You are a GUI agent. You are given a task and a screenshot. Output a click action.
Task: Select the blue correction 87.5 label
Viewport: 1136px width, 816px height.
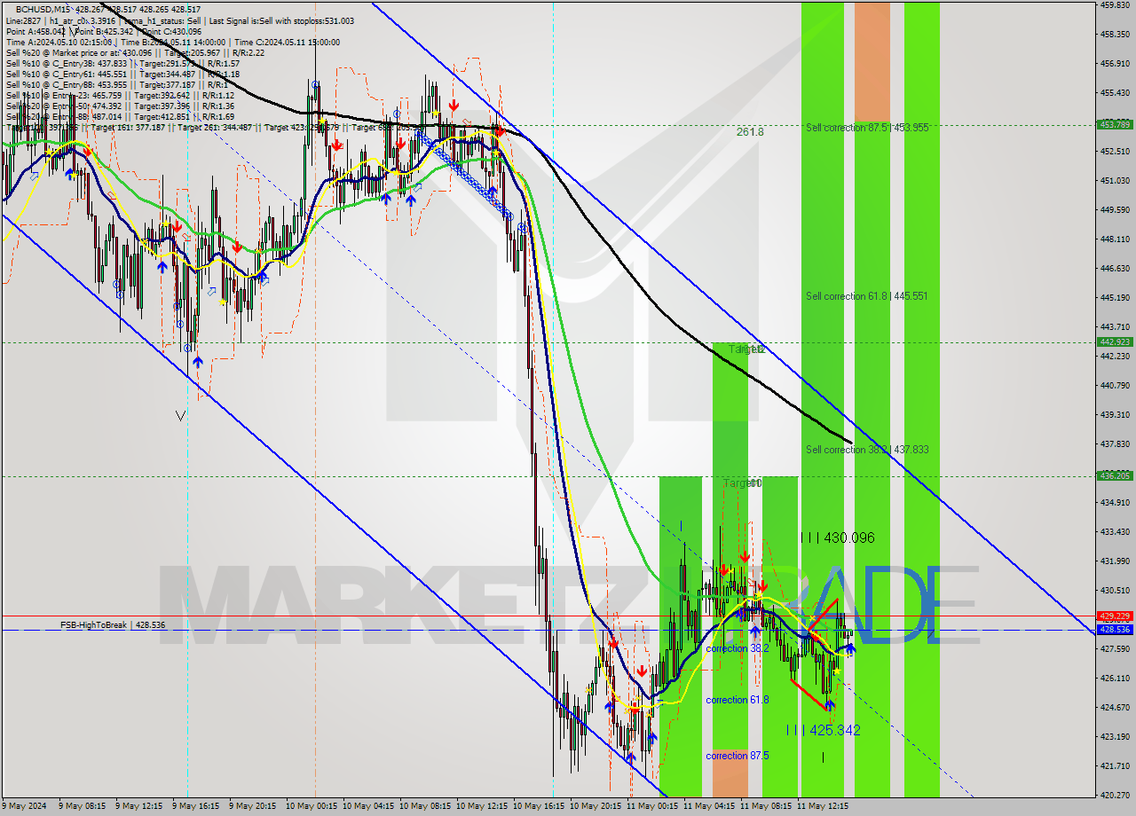point(738,756)
